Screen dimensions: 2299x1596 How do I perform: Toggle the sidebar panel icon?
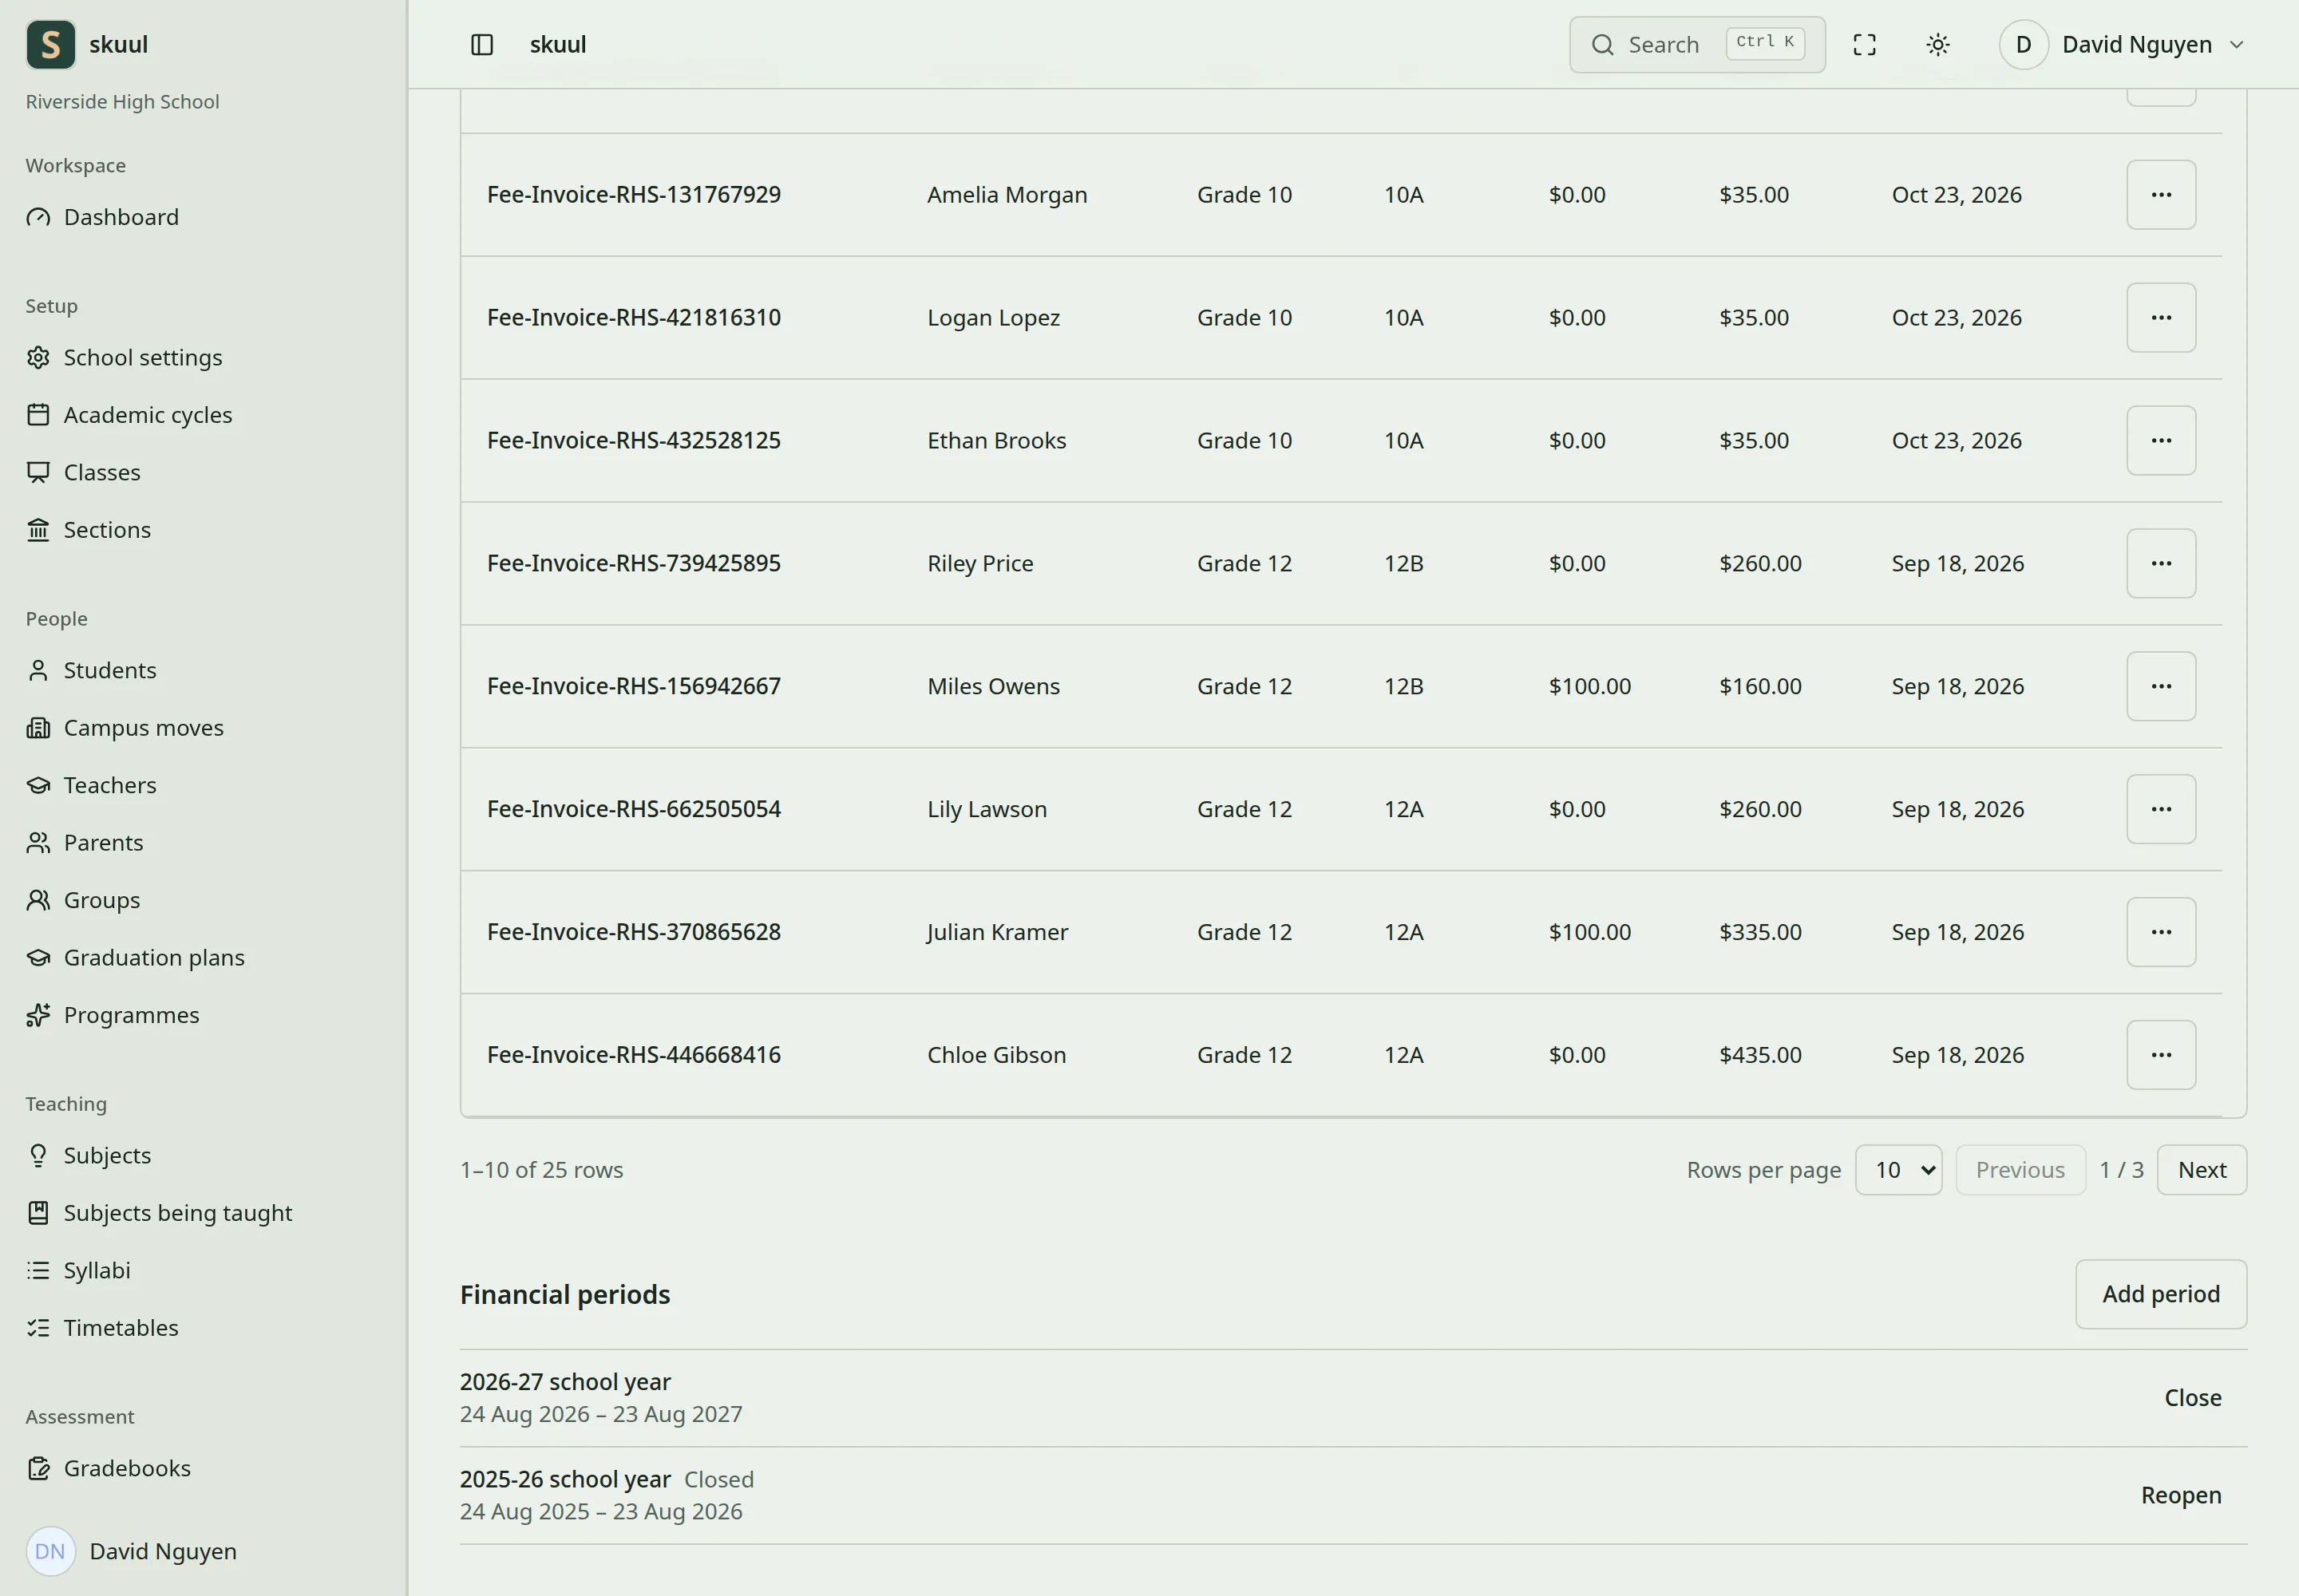click(x=481, y=45)
